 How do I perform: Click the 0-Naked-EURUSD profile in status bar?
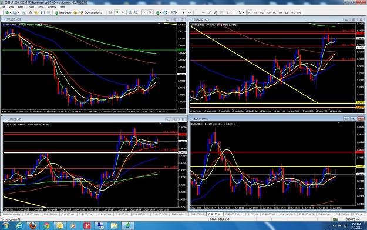click(x=220, y=219)
